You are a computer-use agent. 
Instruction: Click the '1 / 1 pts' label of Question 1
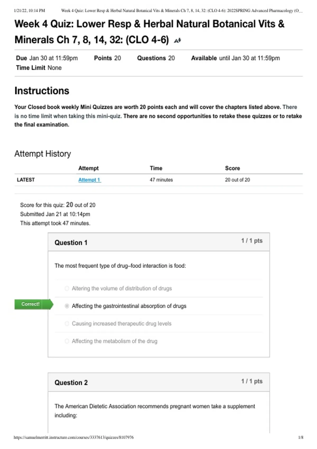[252, 241]
